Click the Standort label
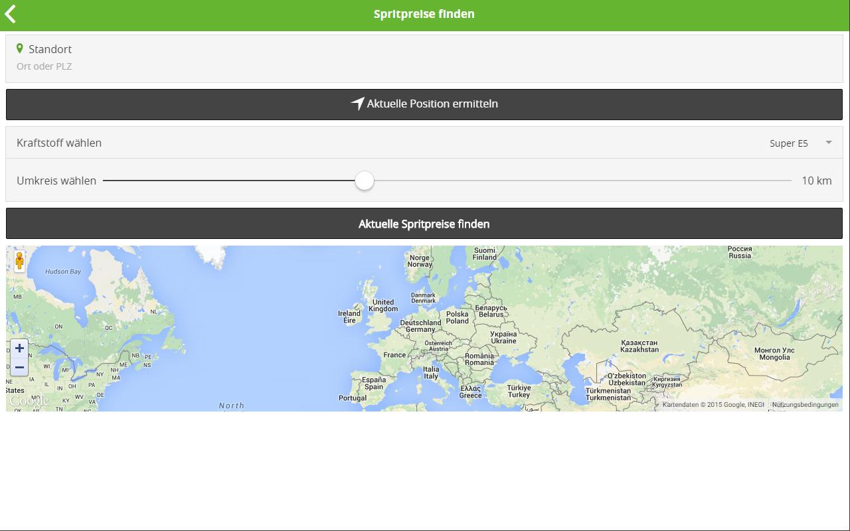Screen dimensions: 850x531 (x=50, y=49)
